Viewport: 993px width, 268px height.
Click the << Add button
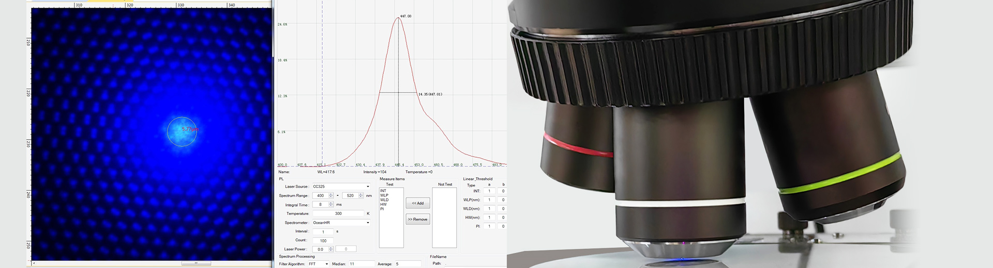click(417, 203)
